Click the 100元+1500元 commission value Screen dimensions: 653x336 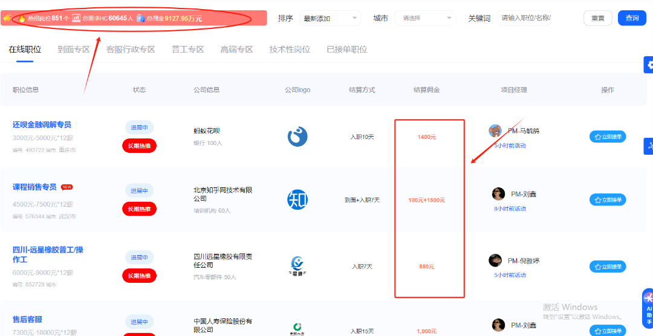coord(427,200)
